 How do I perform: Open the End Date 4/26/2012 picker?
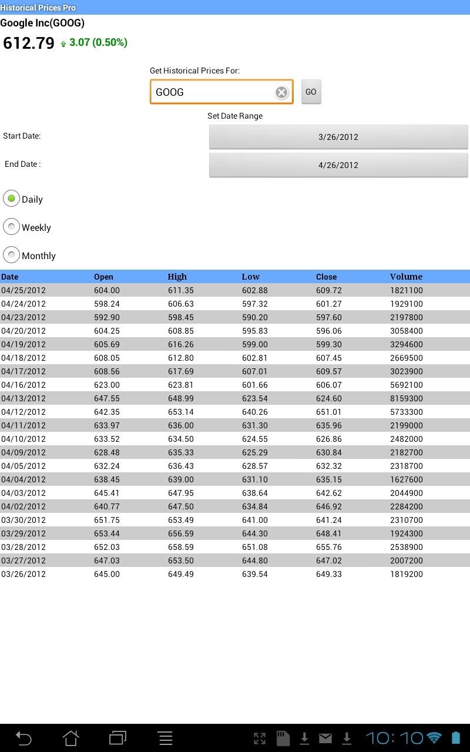[x=338, y=165]
